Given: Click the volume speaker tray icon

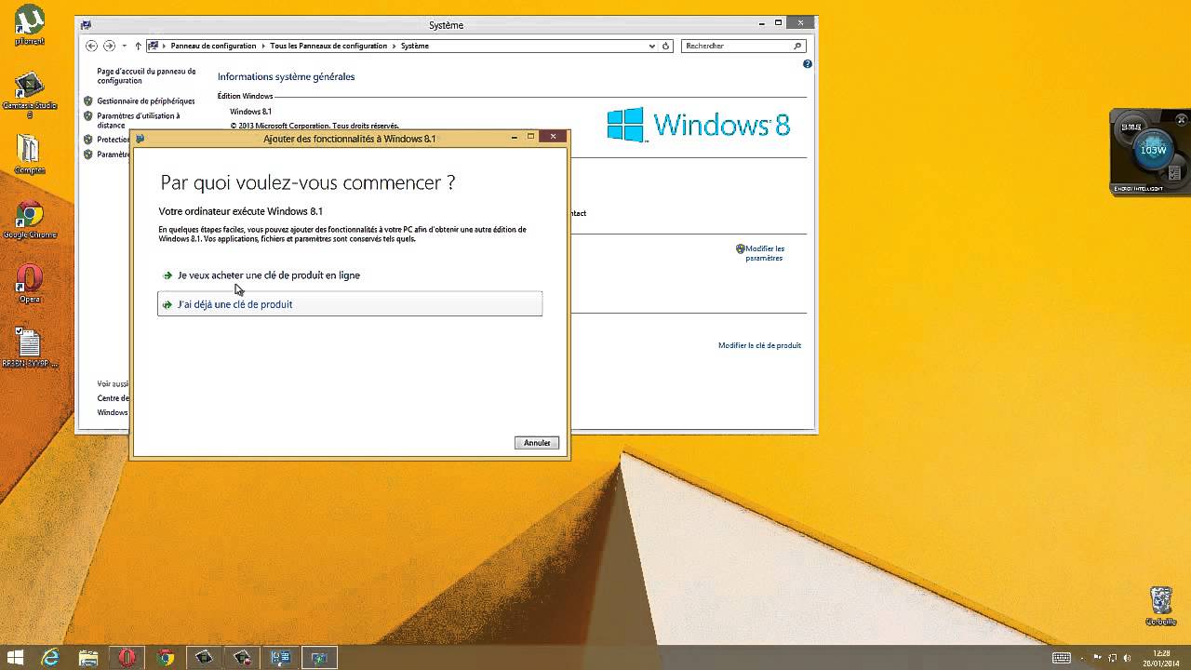Looking at the screenshot, I should (x=1127, y=658).
